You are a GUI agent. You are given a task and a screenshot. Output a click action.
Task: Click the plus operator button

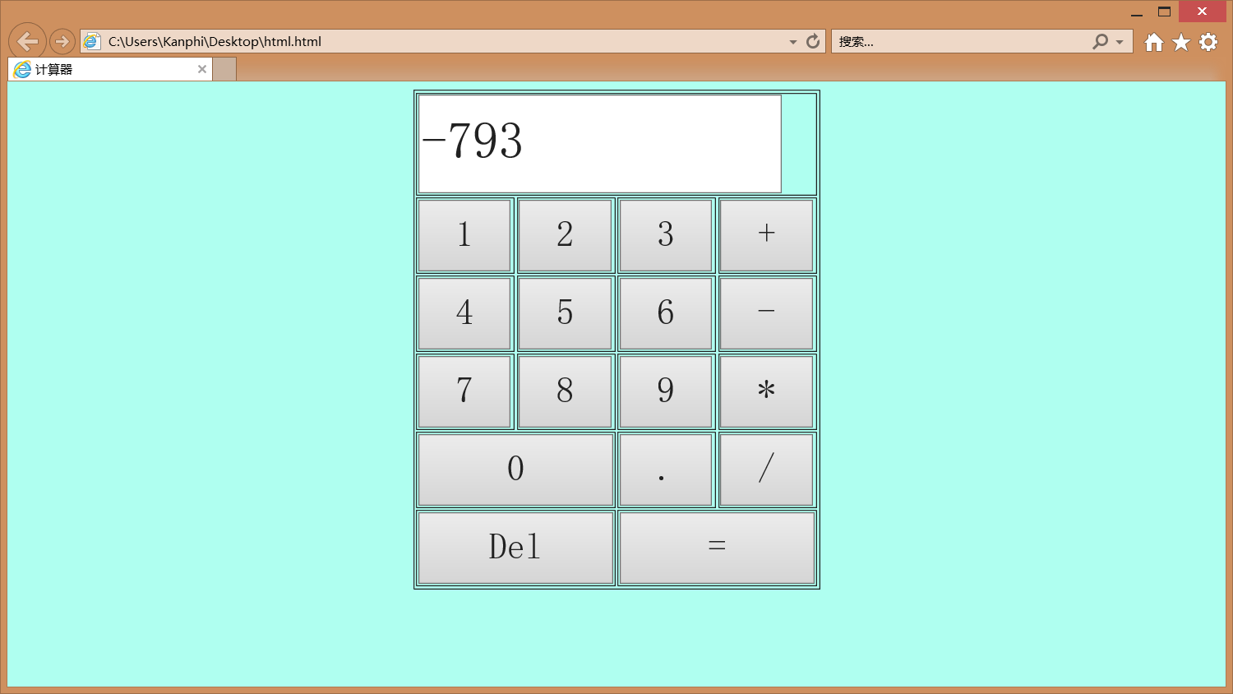point(767,235)
